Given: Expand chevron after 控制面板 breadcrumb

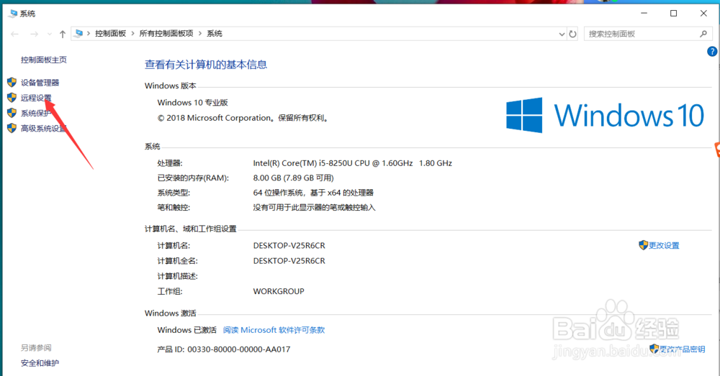Looking at the screenshot, I should pyautogui.click(x=132, y=34).
